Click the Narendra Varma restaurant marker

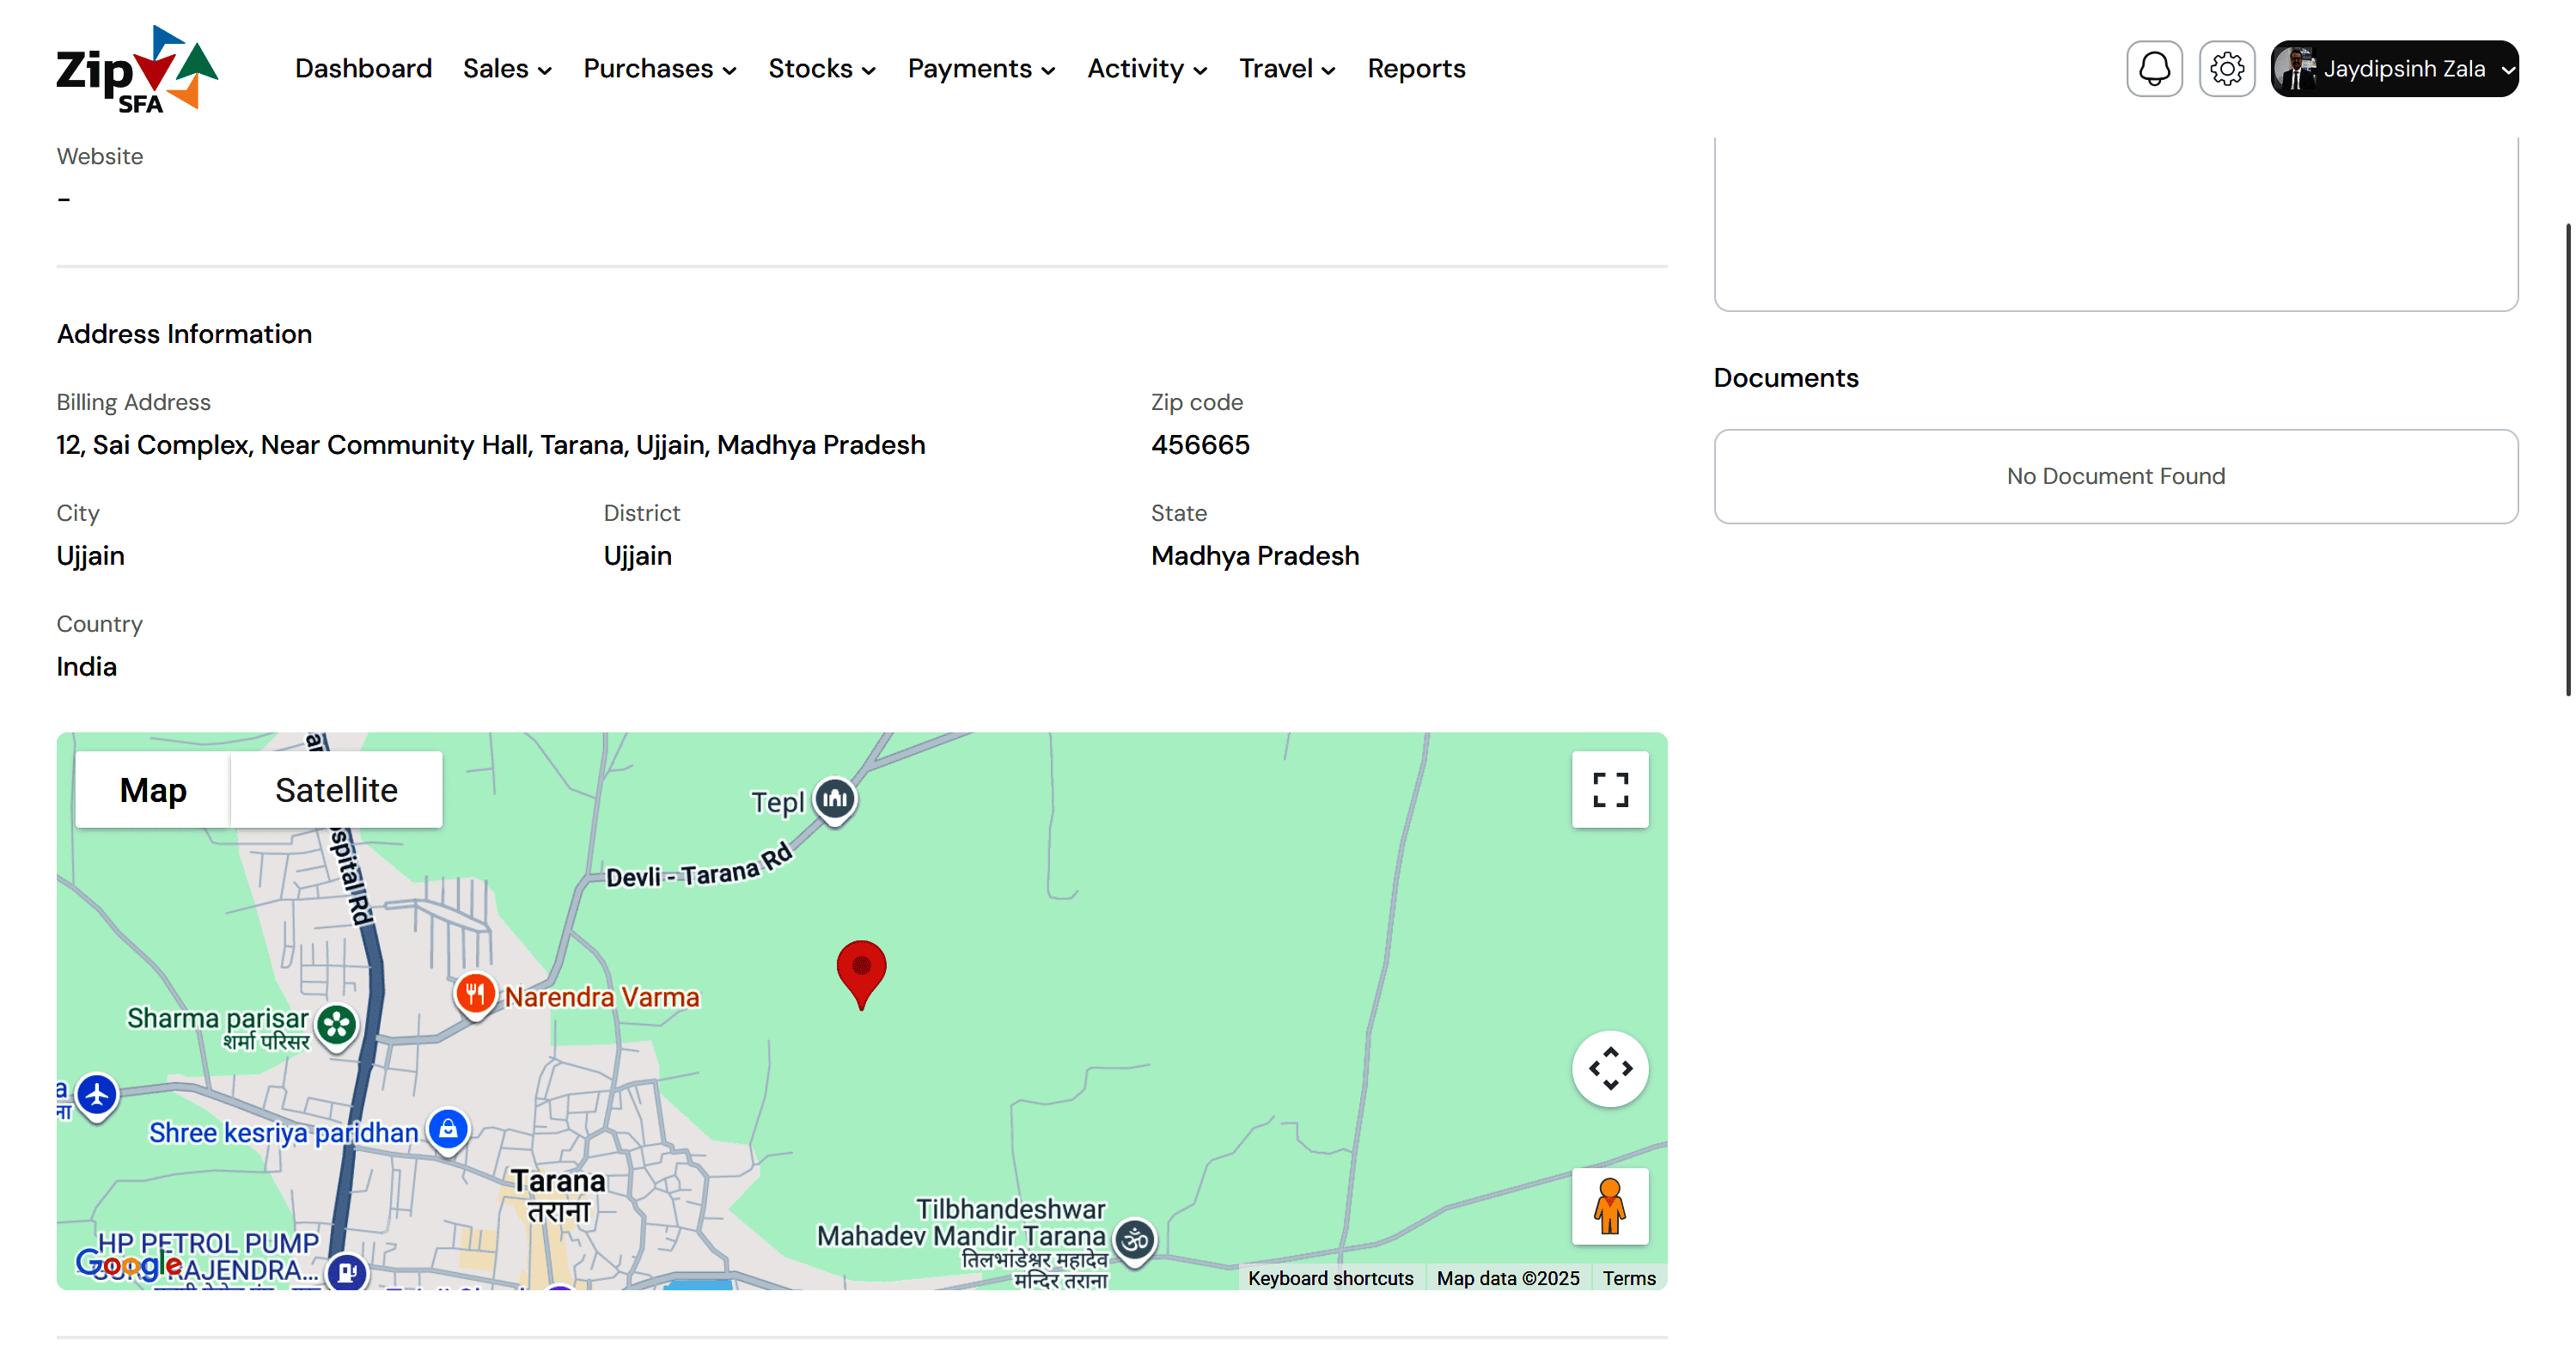click(475, 995)
